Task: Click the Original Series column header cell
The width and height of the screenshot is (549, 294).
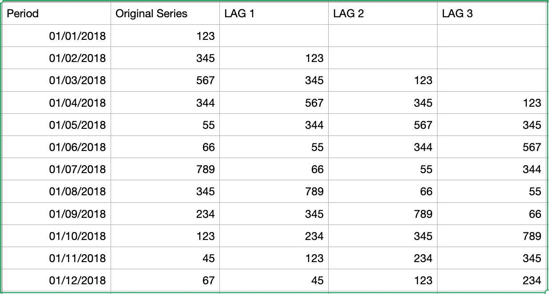Action: (x=165, y=14)
